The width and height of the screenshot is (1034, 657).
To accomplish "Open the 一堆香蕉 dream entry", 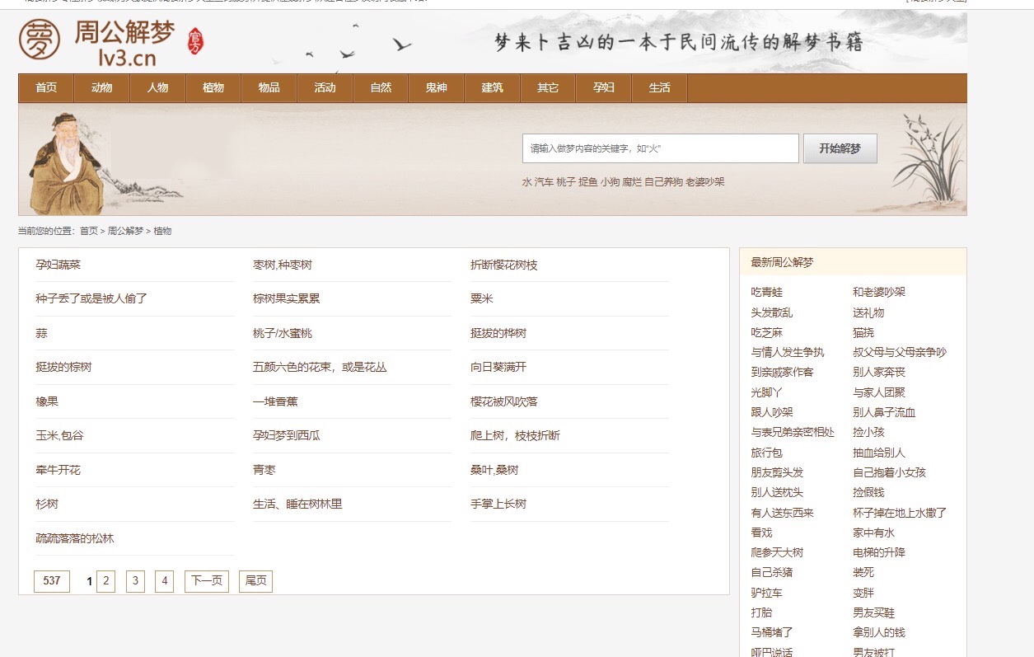I will tap(279, 402).
